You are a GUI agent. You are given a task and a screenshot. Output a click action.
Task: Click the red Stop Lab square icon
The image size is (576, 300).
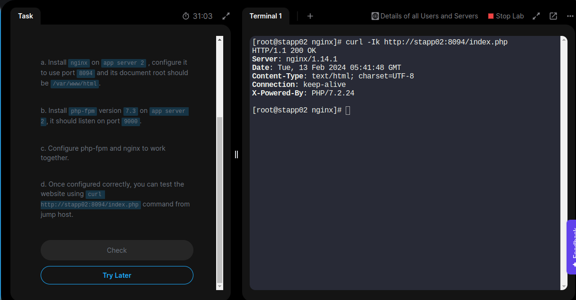pyautogui.click(x=491, y=16)
